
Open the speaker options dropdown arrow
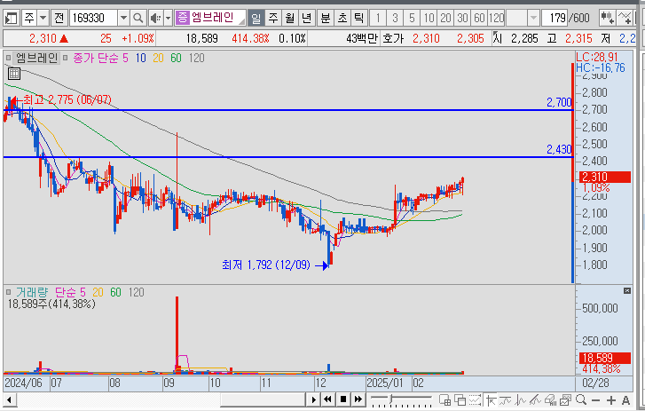pyautogui.click(x=168, y=18)
